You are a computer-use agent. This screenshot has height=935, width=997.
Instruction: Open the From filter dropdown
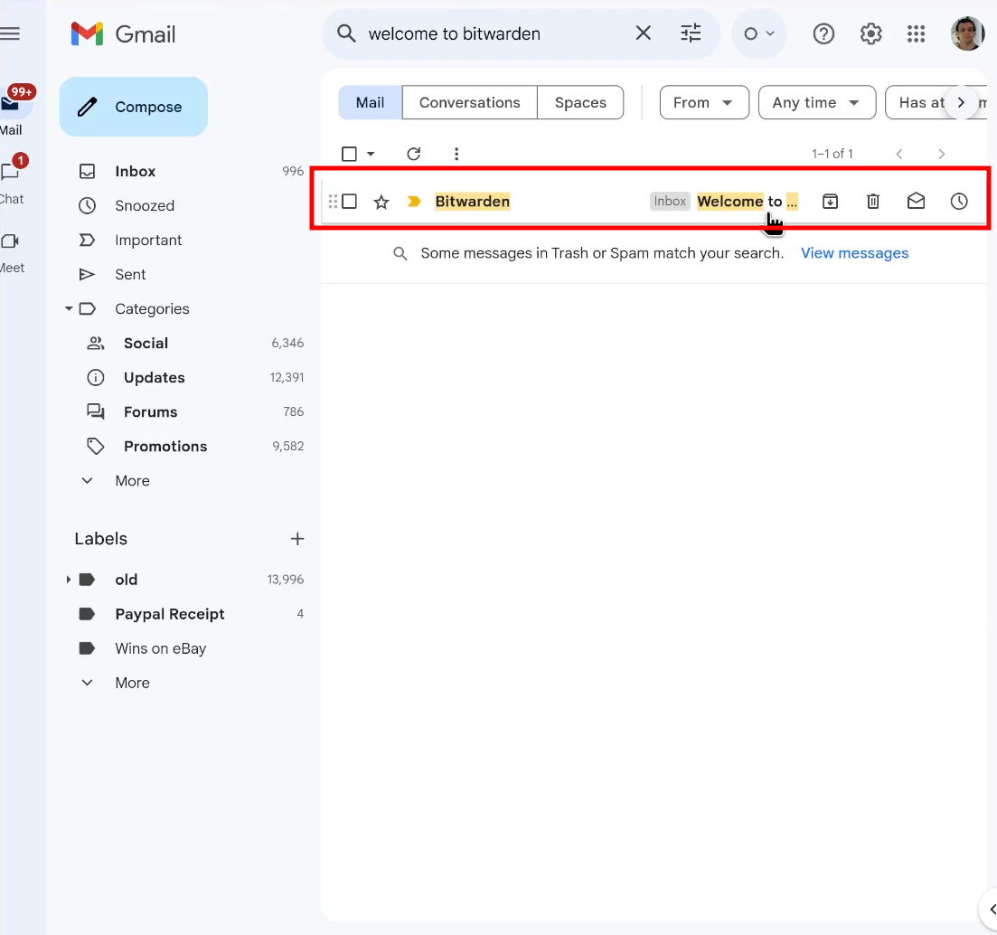[x=704, y=102]
